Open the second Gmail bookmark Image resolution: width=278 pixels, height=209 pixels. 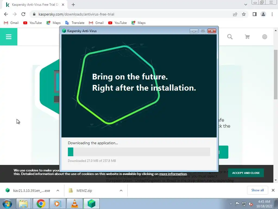[x=96, y=23]
